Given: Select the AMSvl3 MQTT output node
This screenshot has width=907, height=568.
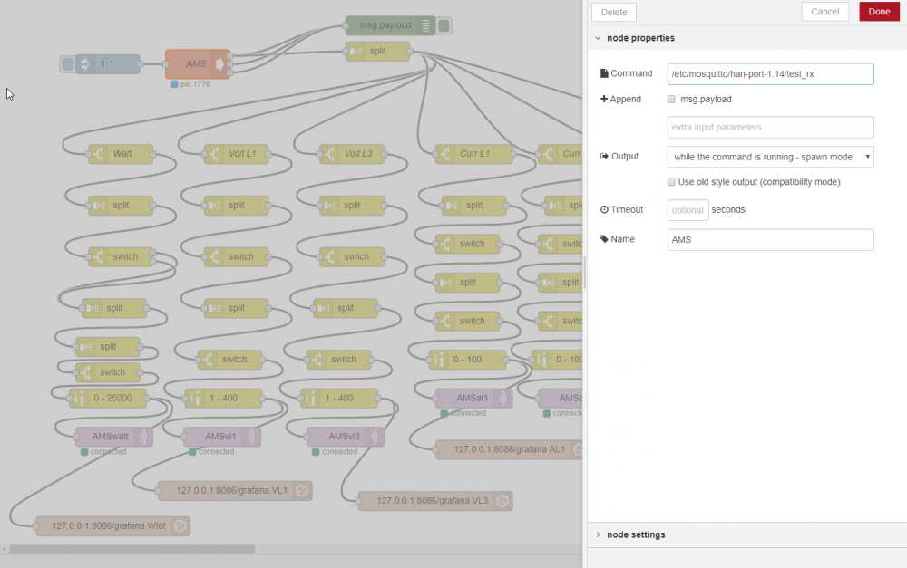Looking at the screenshot, I should click(x=345, y=437).
